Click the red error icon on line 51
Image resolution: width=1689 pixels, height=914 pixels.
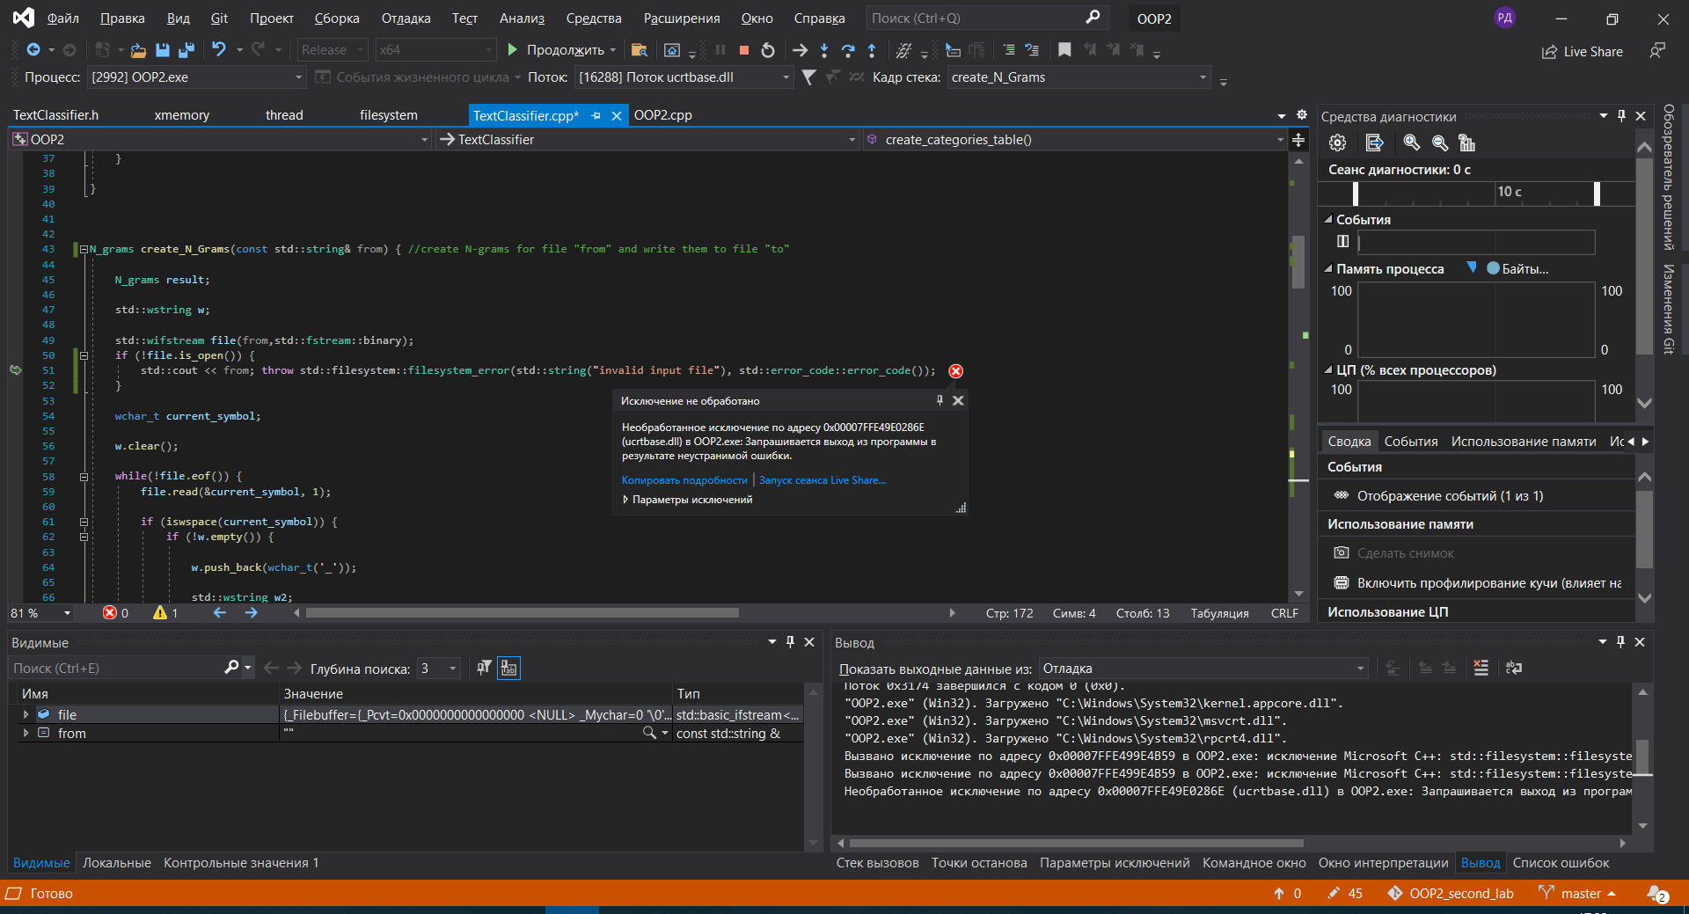coord(955,371)
